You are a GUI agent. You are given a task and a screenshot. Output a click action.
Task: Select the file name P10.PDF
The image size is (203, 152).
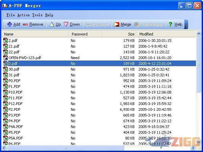click(x=16, y=92)
